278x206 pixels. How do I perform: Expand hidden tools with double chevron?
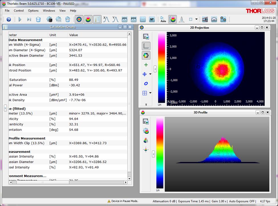pyautogui.click(x=146, y=105)
